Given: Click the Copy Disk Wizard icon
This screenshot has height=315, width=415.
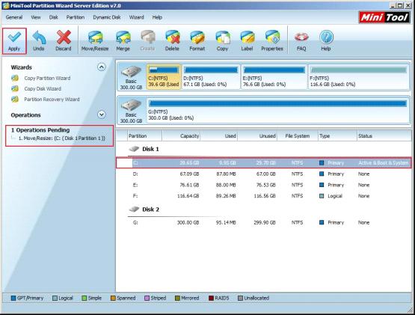Looking at the screenshot, I should click(x=15, y=89).
